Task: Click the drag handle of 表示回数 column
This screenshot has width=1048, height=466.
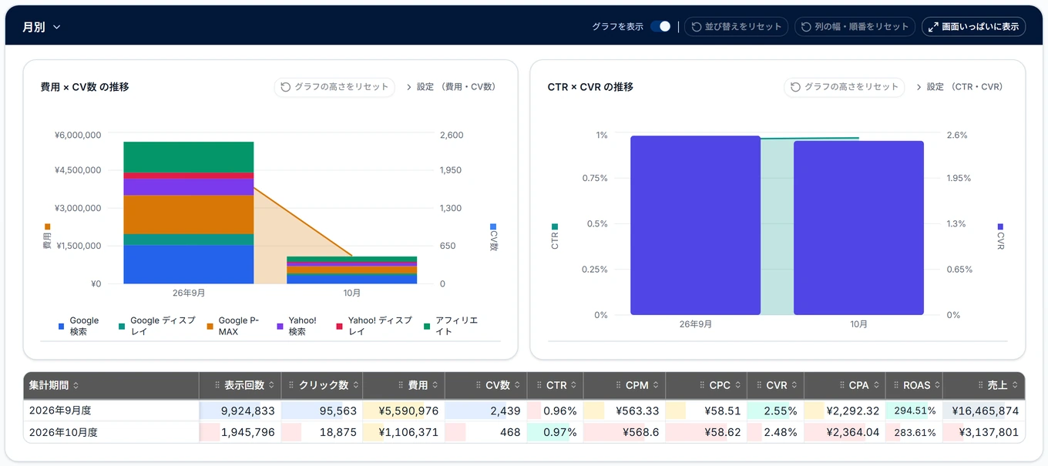Action: click(217, 385)
